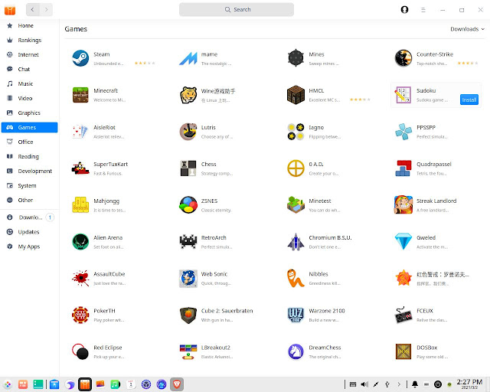Open the Development category
Screen dimensions: 490x392
click(x=29, y=171)
